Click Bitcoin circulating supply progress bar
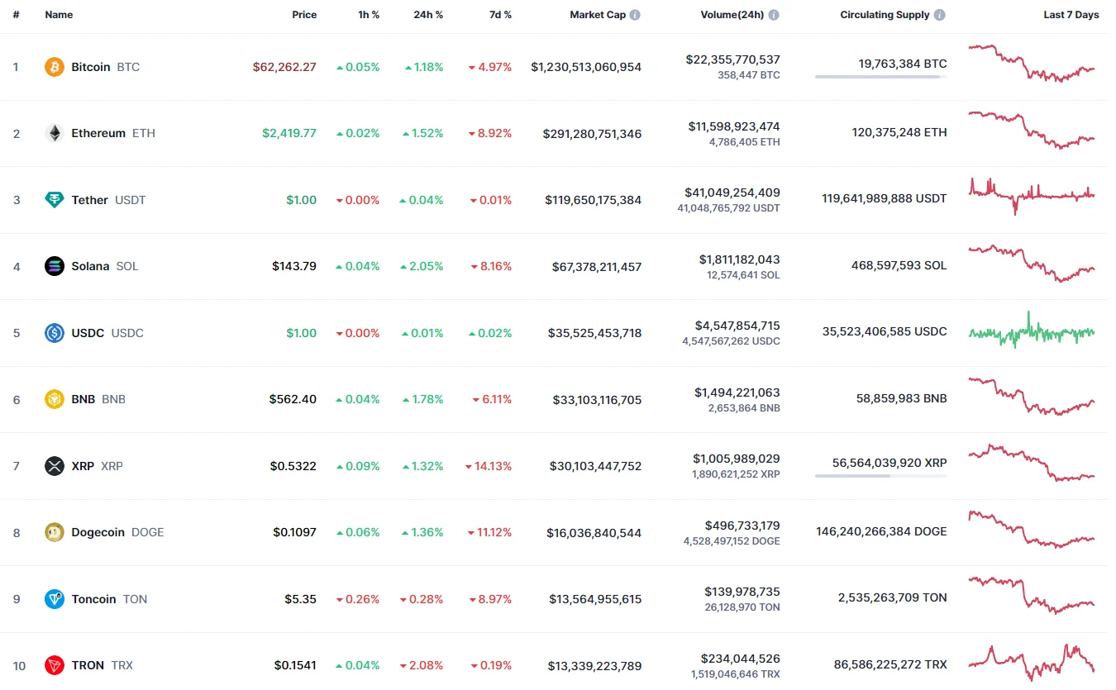Viewport: 1116px width, 690px height. point(880,77)
